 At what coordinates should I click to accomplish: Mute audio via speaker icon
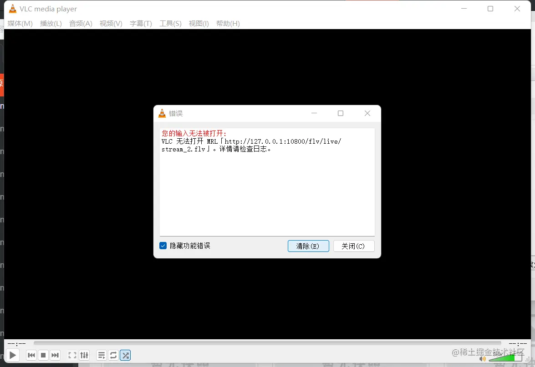(483, 359)
